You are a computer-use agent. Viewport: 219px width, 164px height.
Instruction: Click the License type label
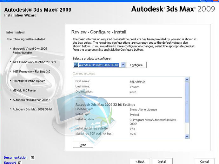pyautogui.click(x=84, y=109)
